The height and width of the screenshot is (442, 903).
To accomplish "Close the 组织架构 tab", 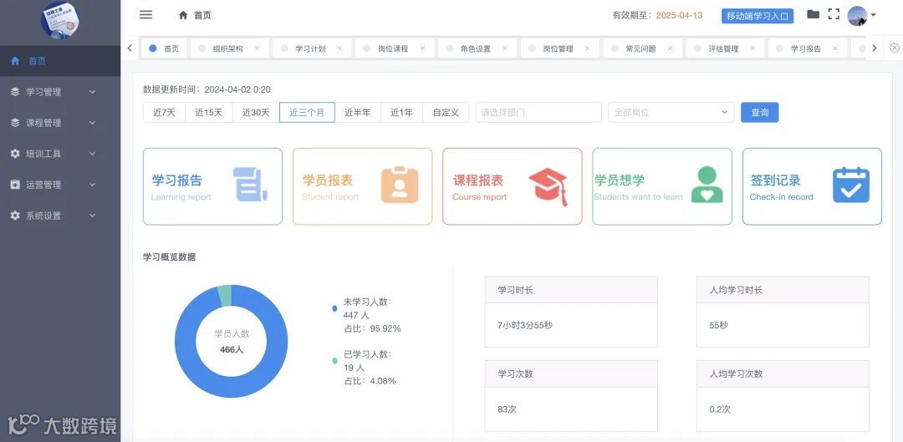I will point(257,48).
